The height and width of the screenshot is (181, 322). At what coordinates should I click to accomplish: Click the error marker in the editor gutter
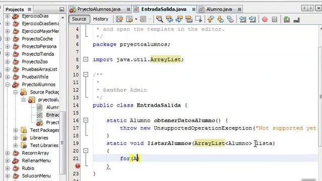[77, 166]
